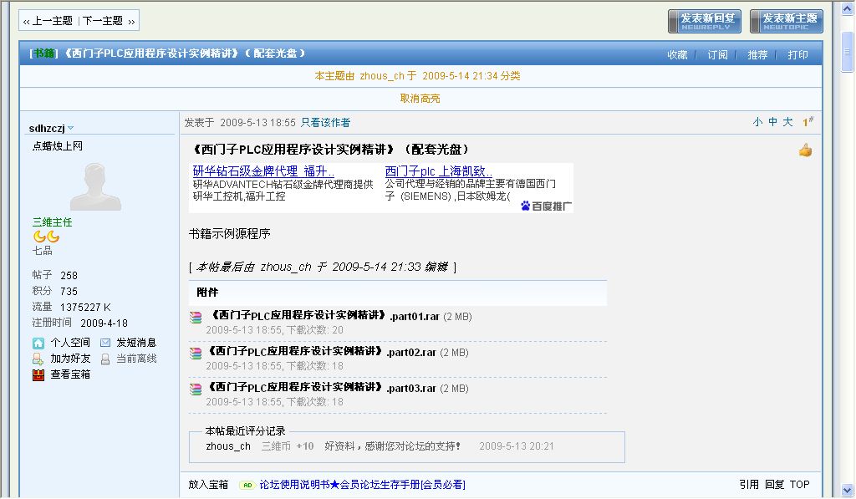Click the 放入宝箱 link
This screenshot has height=499, width=856.
tap(208, 484)
